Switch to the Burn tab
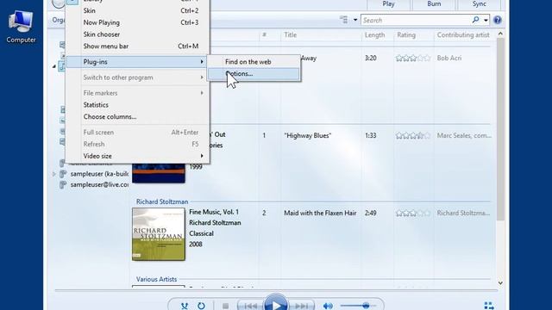This screenshot has height=310, width=552. pos(434,3)
